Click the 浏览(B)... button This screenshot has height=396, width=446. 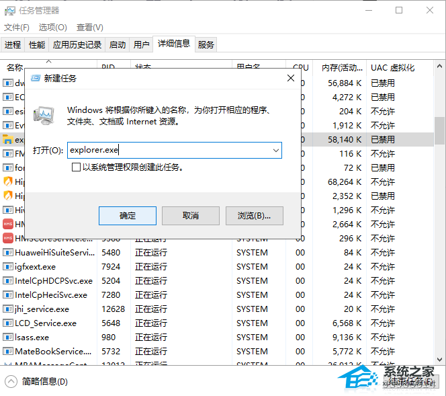(255, 216)
